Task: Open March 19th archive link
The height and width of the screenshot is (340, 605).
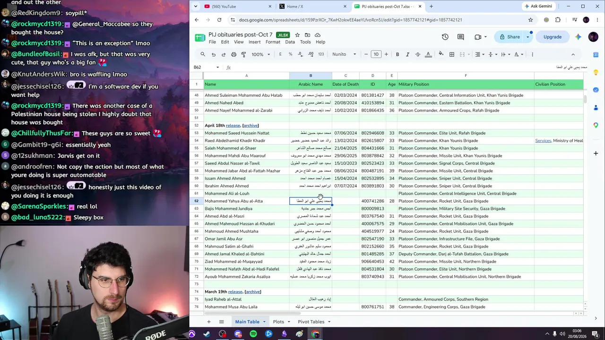Action: click(253, 292)
